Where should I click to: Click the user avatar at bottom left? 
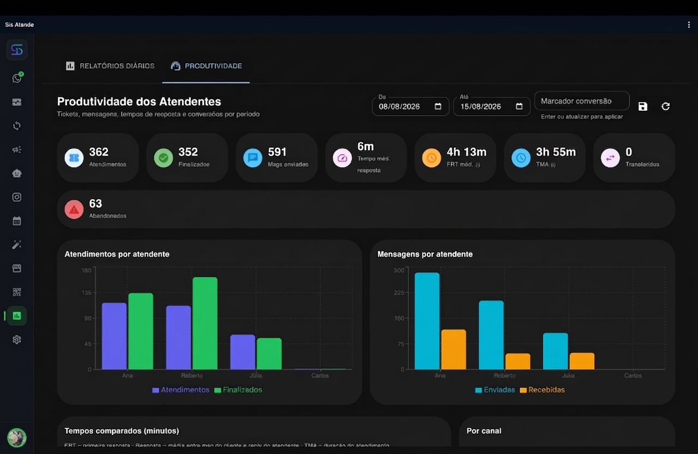(17, 438)
